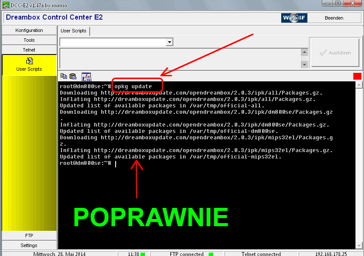Open the font settings icon
Viewport: 364px width, 256px height.
86,76
